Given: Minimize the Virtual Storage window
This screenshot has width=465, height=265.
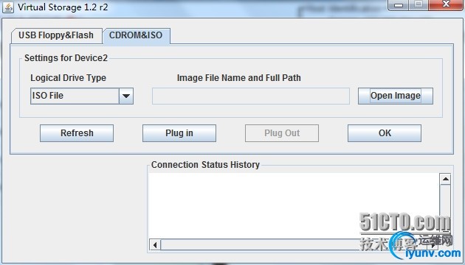Looking at the screenshot, I should (399, 4).
